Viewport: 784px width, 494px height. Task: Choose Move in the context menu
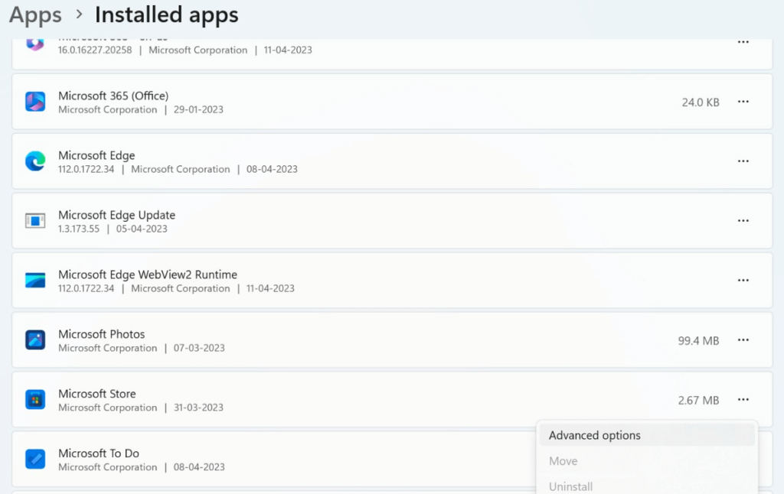click(x=563, y=461)
